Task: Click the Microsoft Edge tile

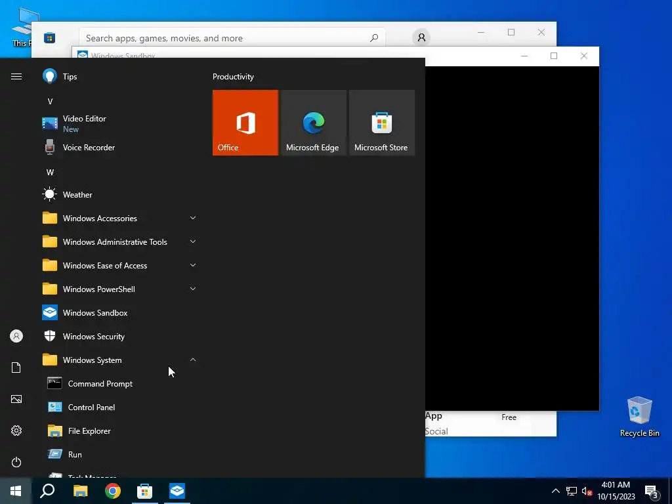Action: tap(313, 123)
